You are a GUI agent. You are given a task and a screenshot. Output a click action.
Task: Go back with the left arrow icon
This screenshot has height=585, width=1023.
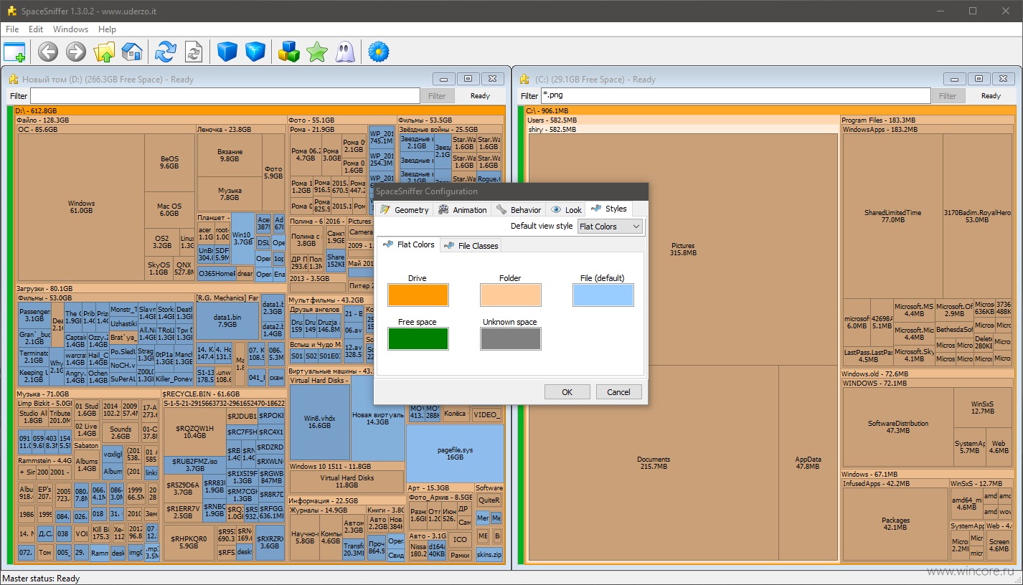[x=48, y=52]
